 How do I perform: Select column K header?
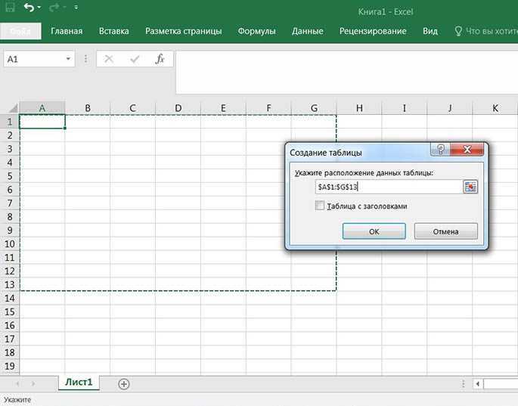tap(495, 108)
